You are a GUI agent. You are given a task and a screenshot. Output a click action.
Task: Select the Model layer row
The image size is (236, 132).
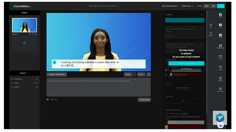(25, 83)
